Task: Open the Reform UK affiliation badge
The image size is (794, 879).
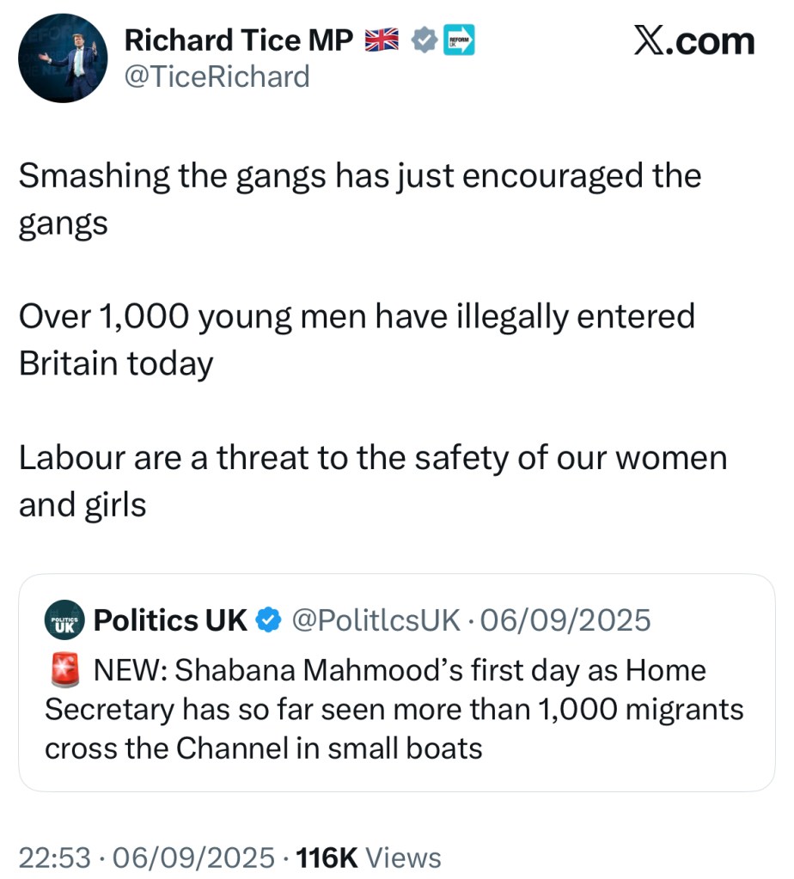Action: pos(459,40)
